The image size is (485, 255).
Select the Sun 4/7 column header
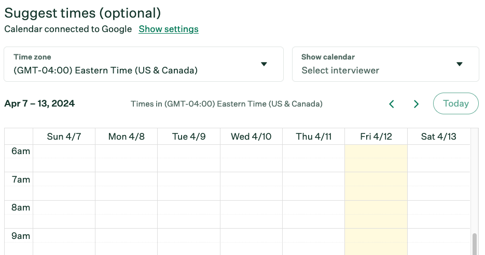(64, 137)
